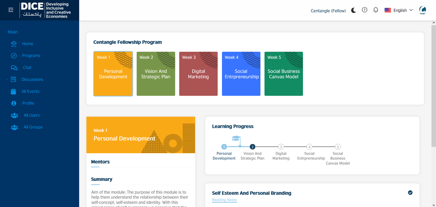This screenshot has height=207, width=436.
Task: Select Week 3 Digital Marketing card
Action: [x=198, y=74]
